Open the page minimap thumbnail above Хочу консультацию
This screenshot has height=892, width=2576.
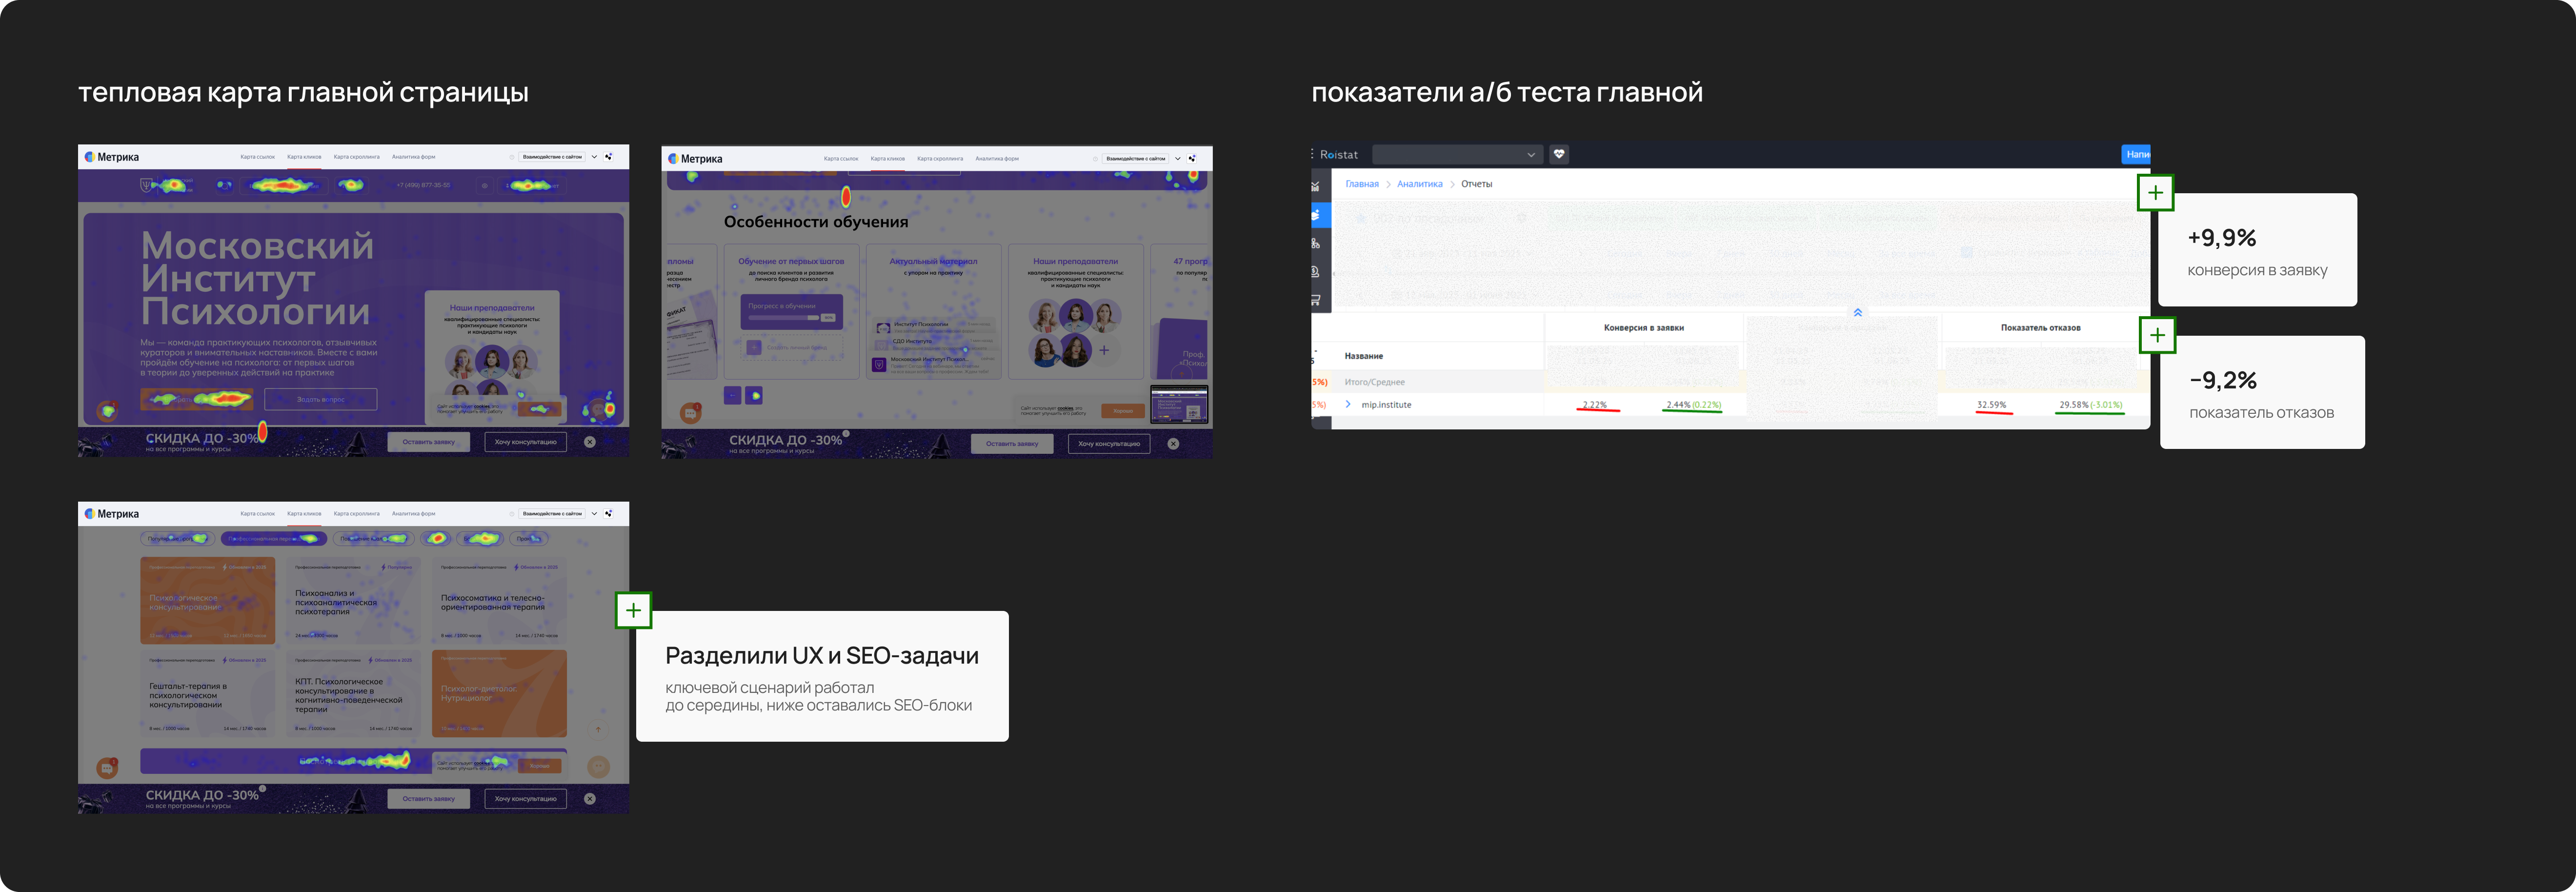click(x=1179, y=405)
